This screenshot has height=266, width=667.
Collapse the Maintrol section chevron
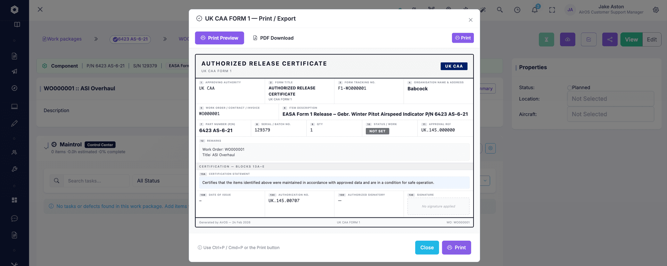(x=46, y=147)
